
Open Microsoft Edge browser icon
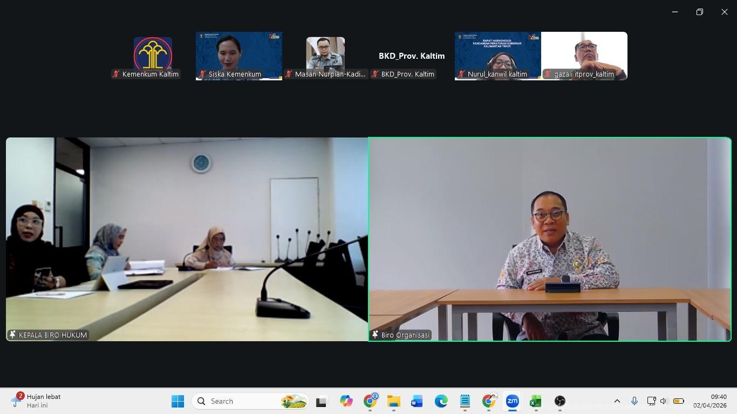(x=441, y=401)
